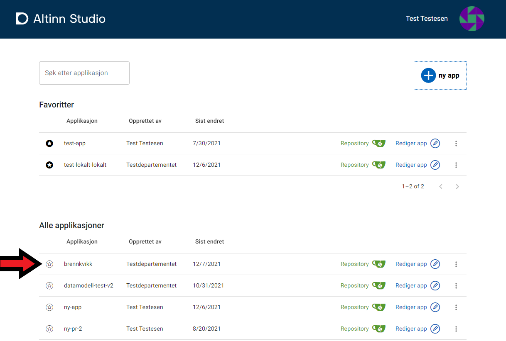The width and height of the screenshot is (506, 341).
Task: Sort favorites by Sist endret column header
Action: pyautogui.click(x=209, y=121)
